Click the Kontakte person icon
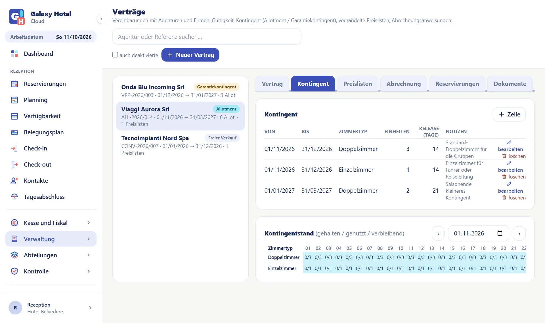Image resolution: width=545 pixels, height=323 pixels. click(x=14, y=181)
